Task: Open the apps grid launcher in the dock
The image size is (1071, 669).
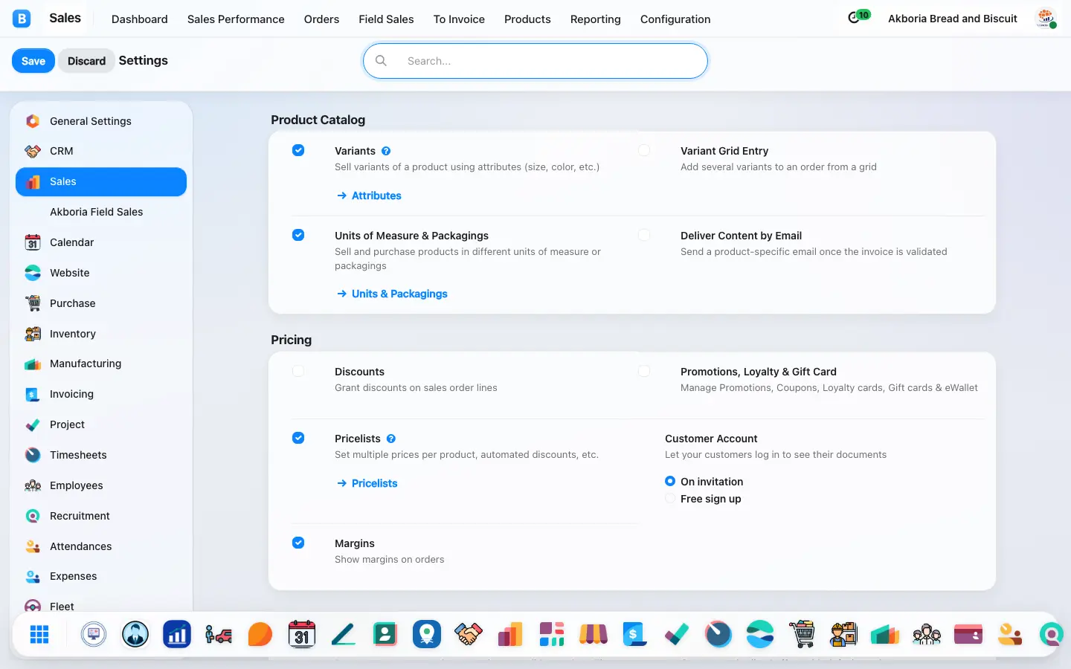Action: click(39, 634)
